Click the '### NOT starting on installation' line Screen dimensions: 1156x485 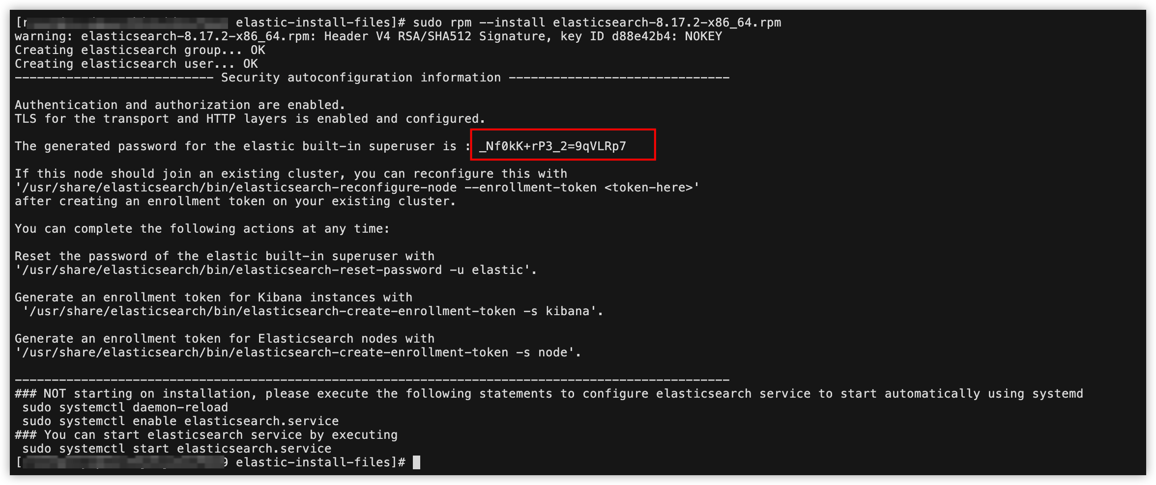549,394
